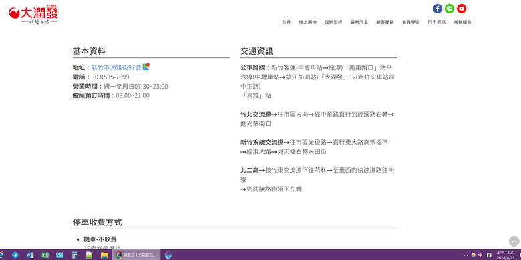Click the 停車收費方式 section heading
The width and height of the screenshot is (521, 260).
pyautogui.click(x=98, y=223)
